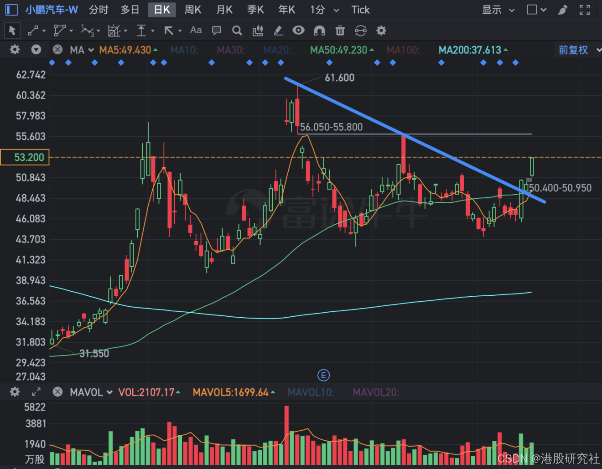Switch to the 月K monthly tab
This screenshot has height=469, width=602.
click(x=224, y=10)
